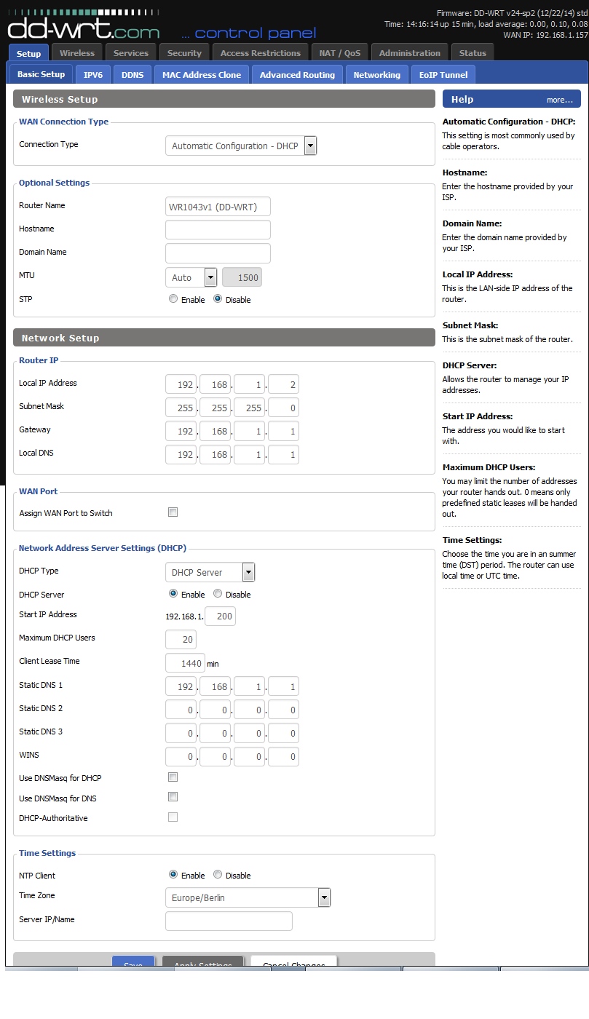Toggle Assign WAN Port to Switch checkbox
Screen dimensions: 589x1019
tap(173, 512)
